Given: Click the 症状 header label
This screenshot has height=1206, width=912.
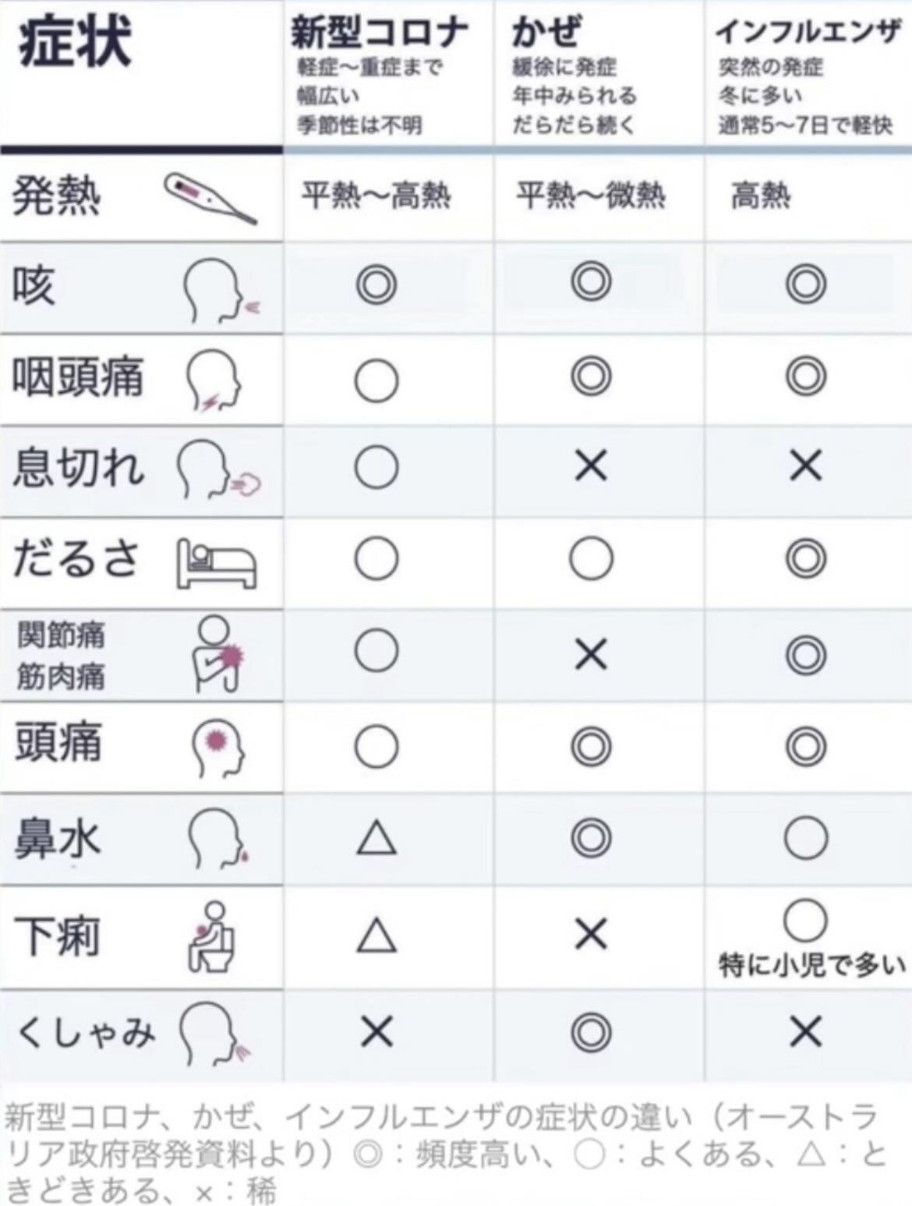Looking at the screenshot, I should pos(74,42).
